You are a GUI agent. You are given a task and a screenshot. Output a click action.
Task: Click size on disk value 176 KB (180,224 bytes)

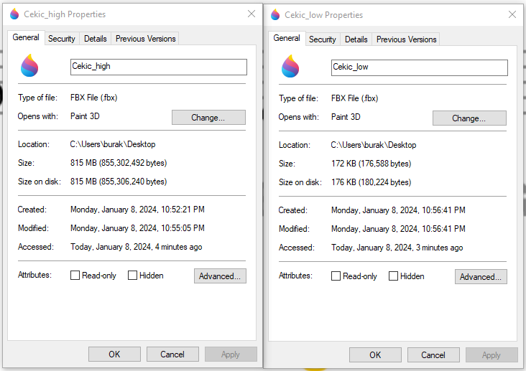371,182
